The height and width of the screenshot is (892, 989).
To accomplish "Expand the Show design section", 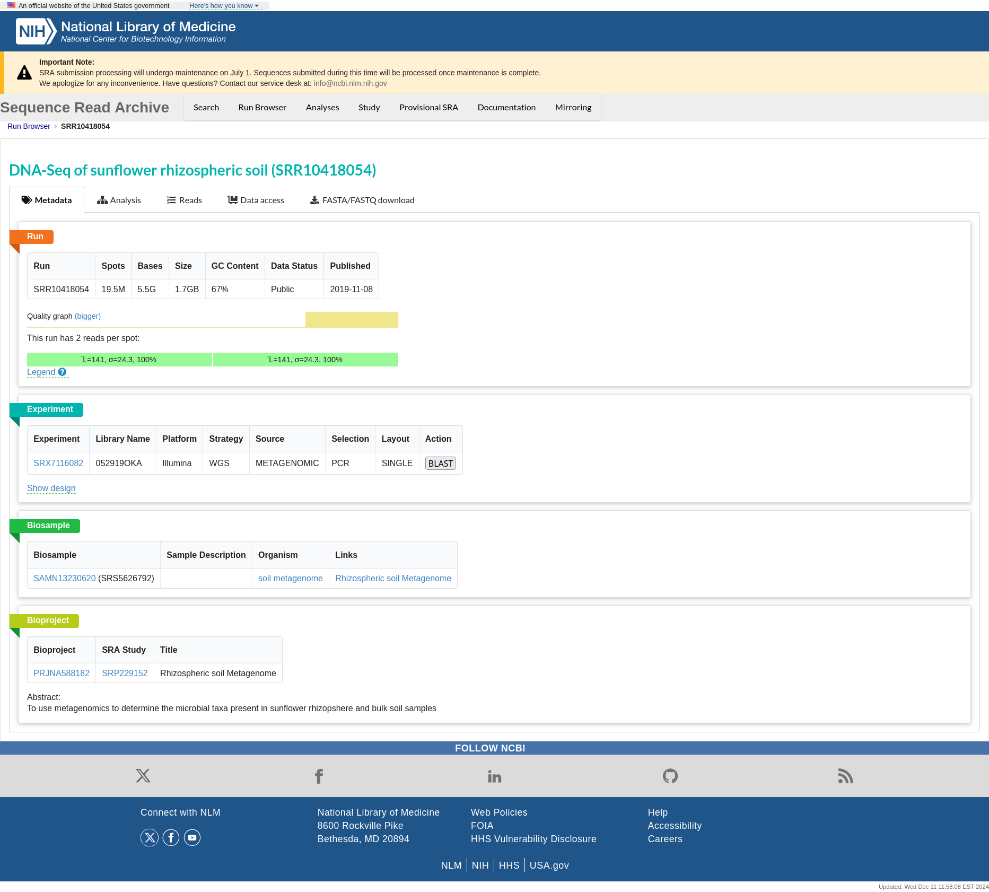I will [51, 488].
